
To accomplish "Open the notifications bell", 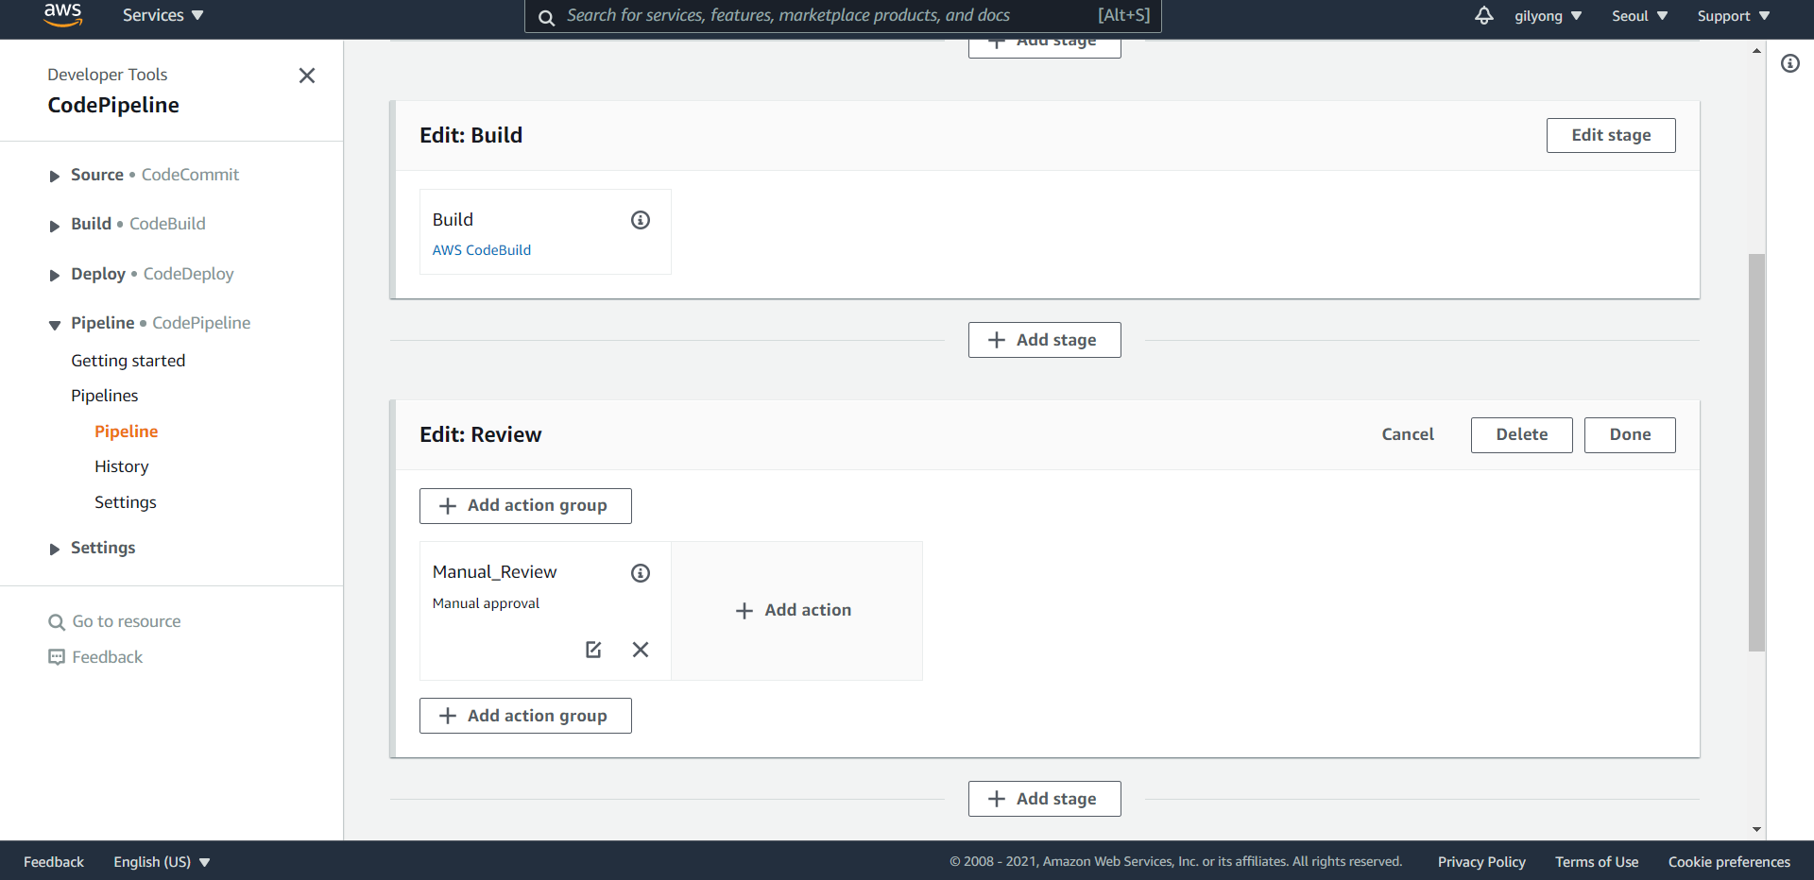I will tap(1484, 15).
